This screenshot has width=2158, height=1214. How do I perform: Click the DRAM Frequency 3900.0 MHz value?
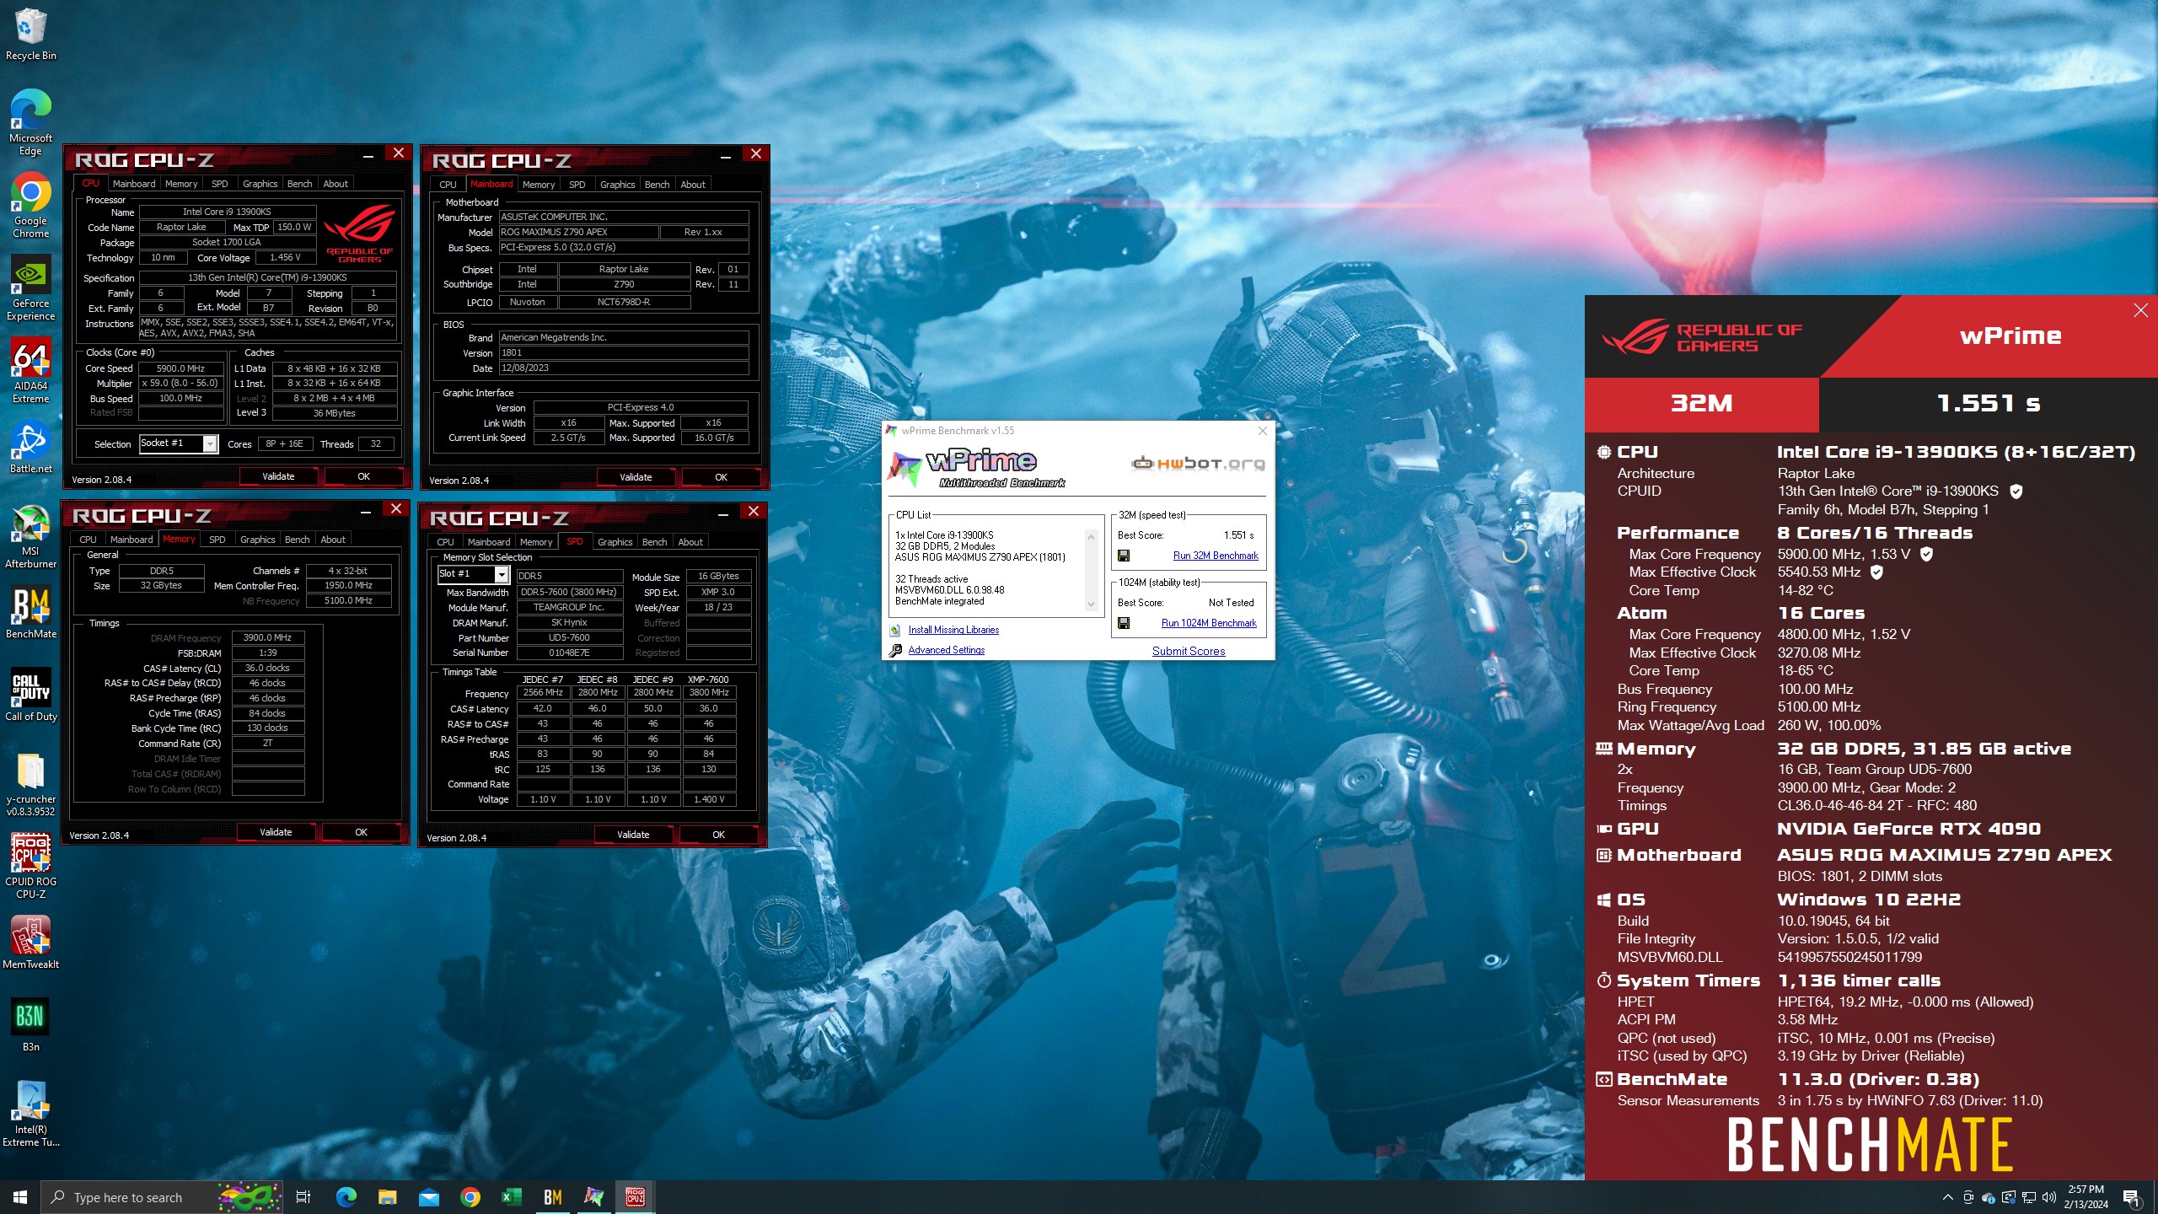tap(267, 637)
